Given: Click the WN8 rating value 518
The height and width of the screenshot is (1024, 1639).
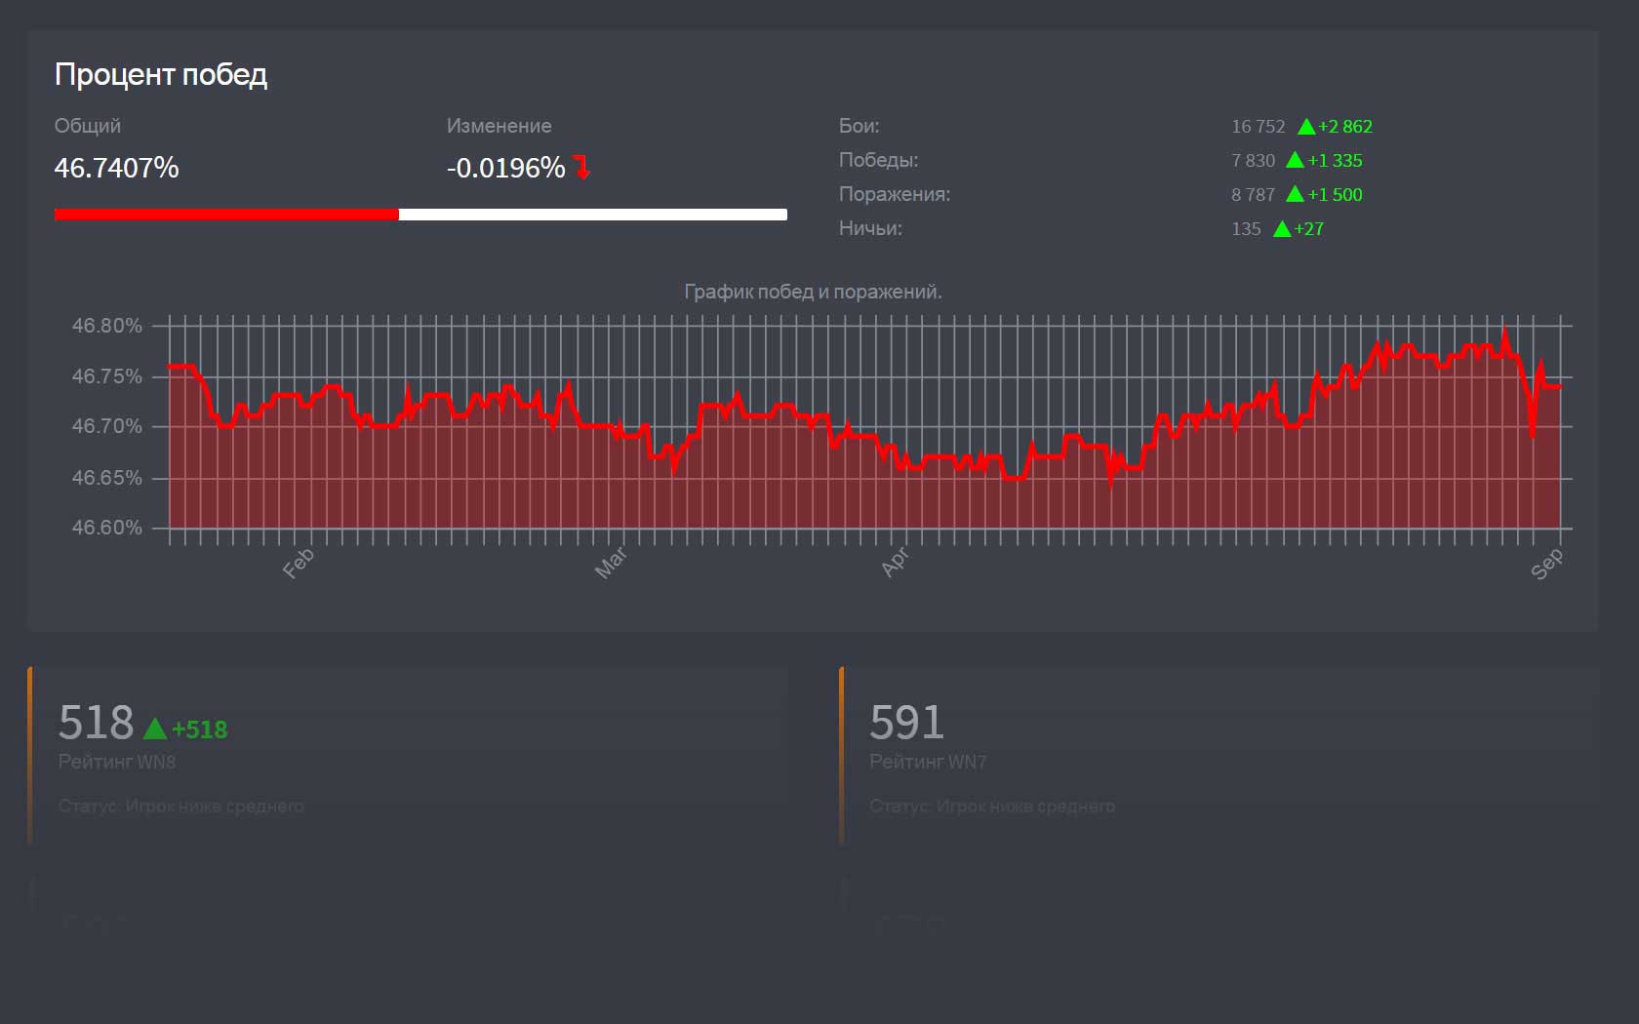Looking at the screenshot, I should (x=96, y=723).
